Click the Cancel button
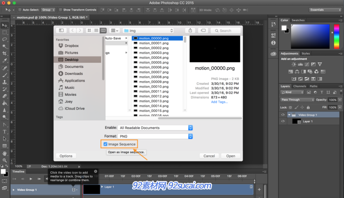344x198 pixels. click(x=209, y=156)
